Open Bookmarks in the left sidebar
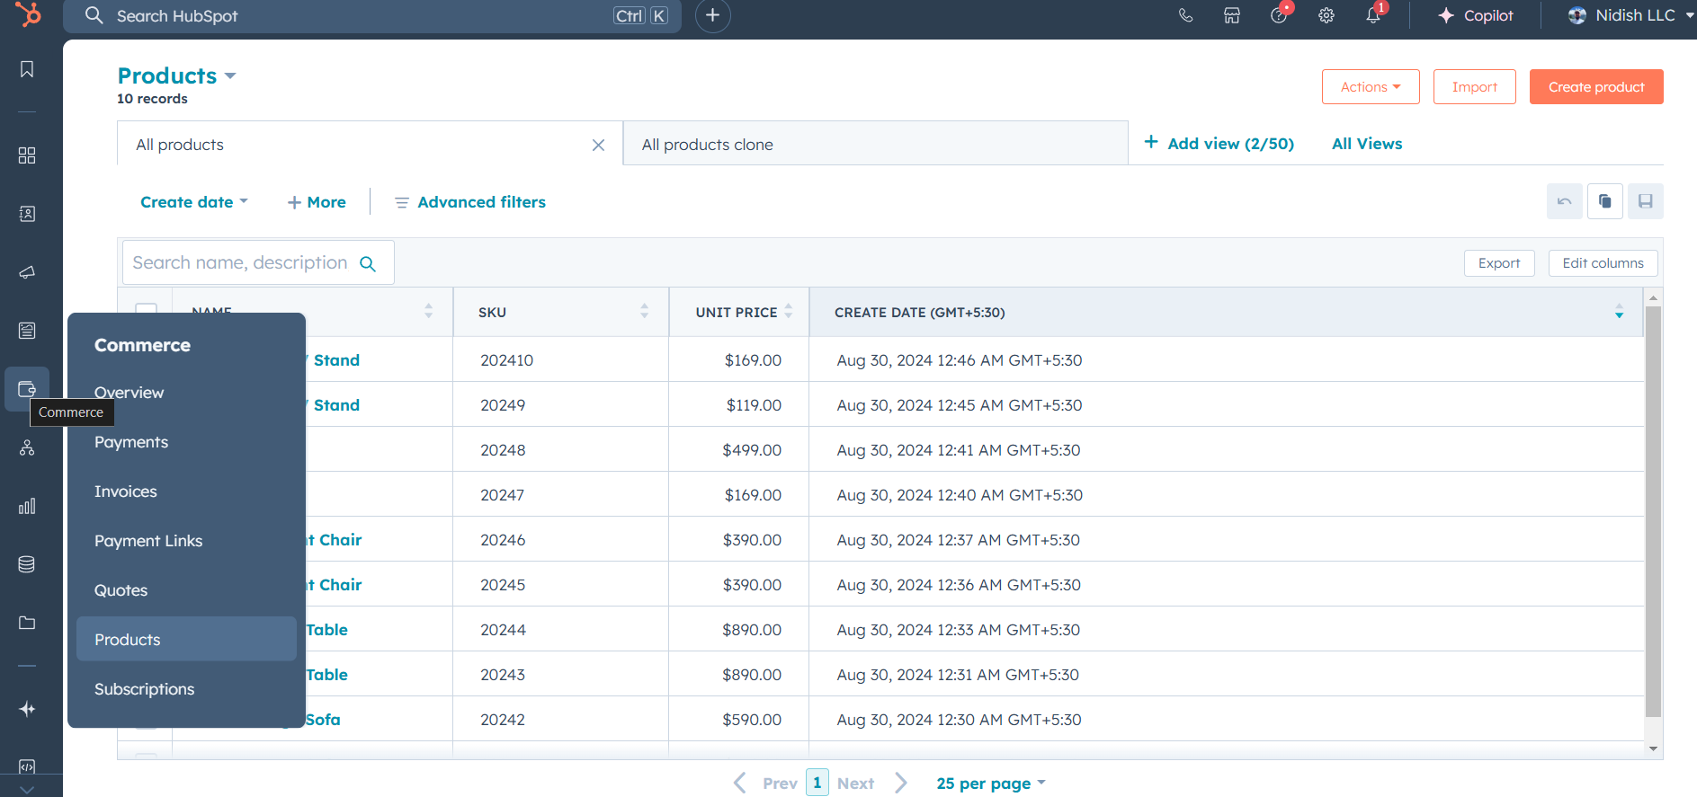The image size is (1697, 797). coord(27,69)
